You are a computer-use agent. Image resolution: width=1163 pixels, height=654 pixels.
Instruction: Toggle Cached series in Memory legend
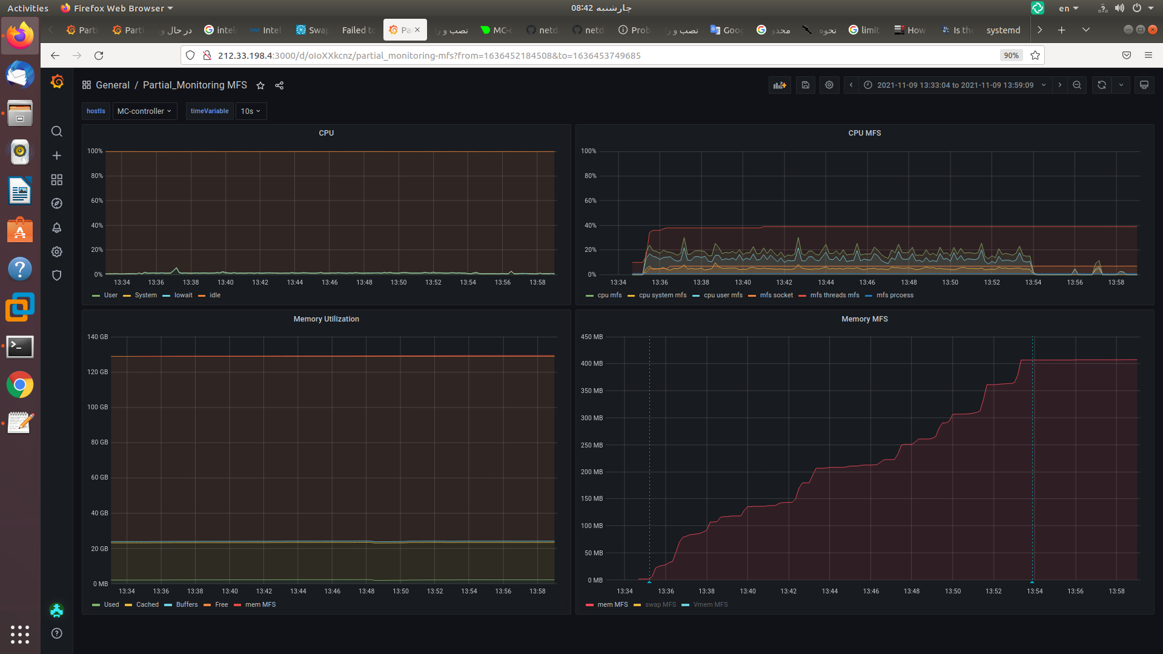[x=147, y=605]
